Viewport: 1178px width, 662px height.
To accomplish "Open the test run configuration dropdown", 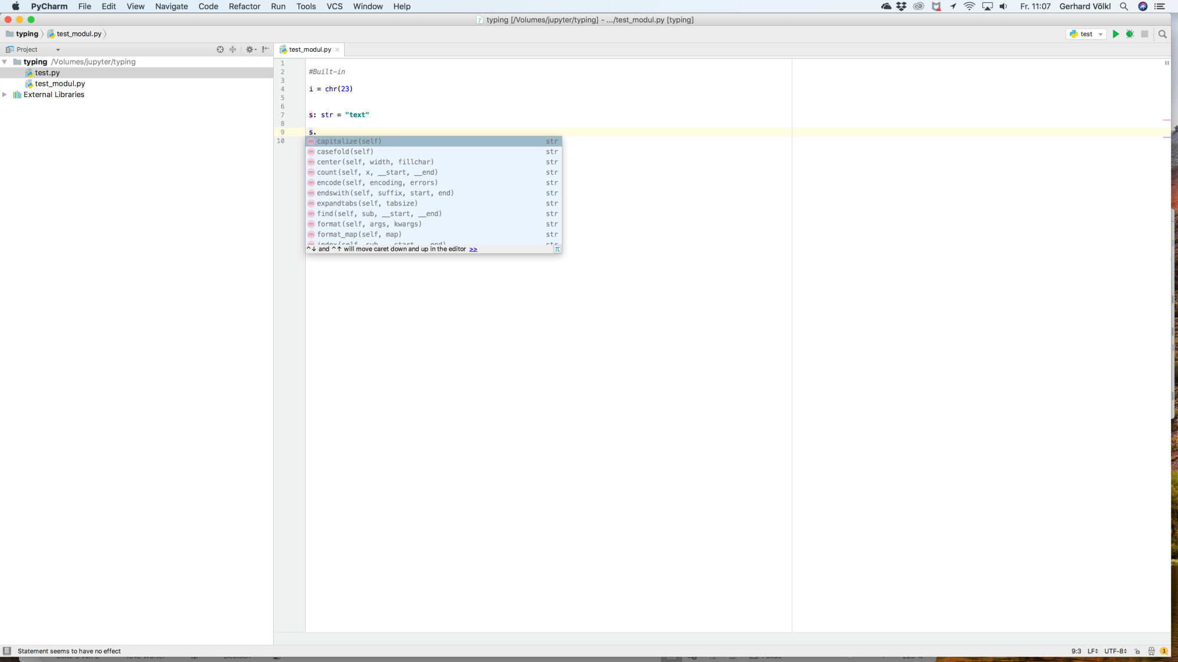I will (1087, 34).
